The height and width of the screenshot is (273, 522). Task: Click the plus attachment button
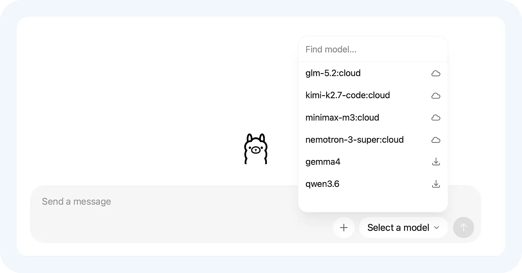pyautogui.click(x=344, y=228)
